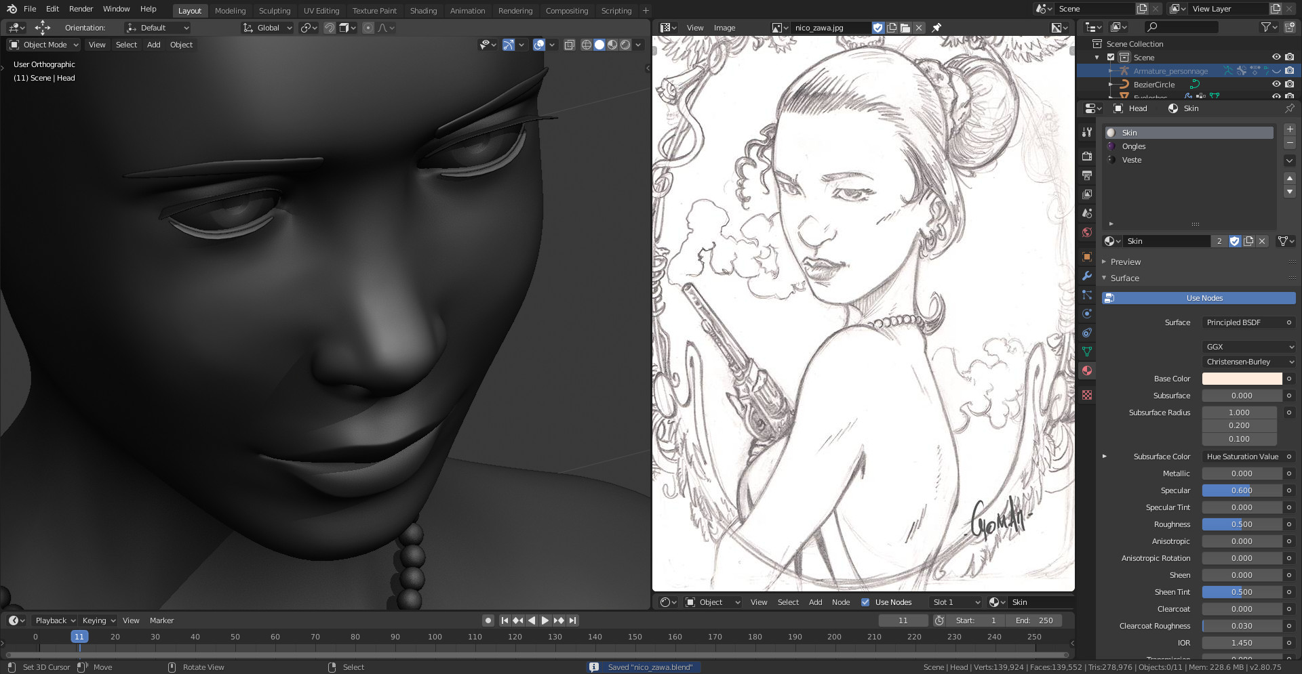
Task: Open the Edit menu
Action: (x=52, y=9)
